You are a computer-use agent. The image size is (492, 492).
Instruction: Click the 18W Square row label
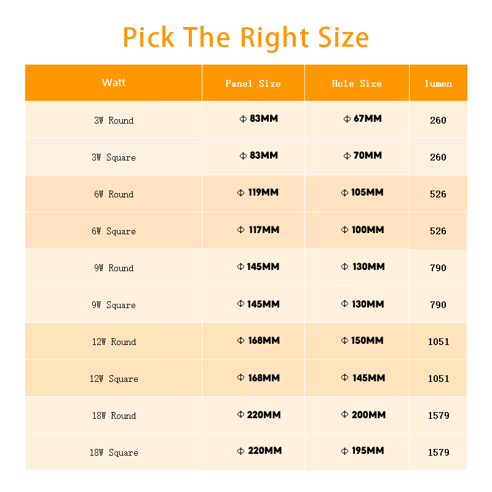click(x=114, y=453)
